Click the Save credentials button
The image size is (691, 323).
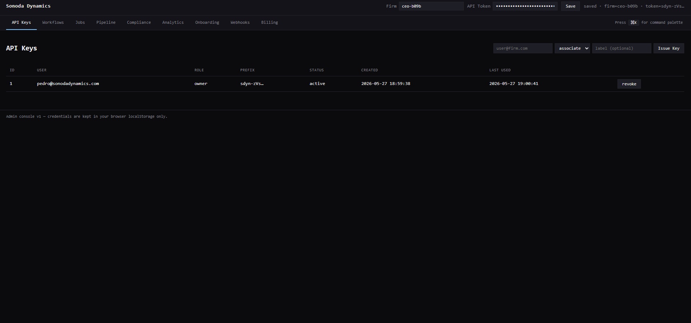point(571,6)
